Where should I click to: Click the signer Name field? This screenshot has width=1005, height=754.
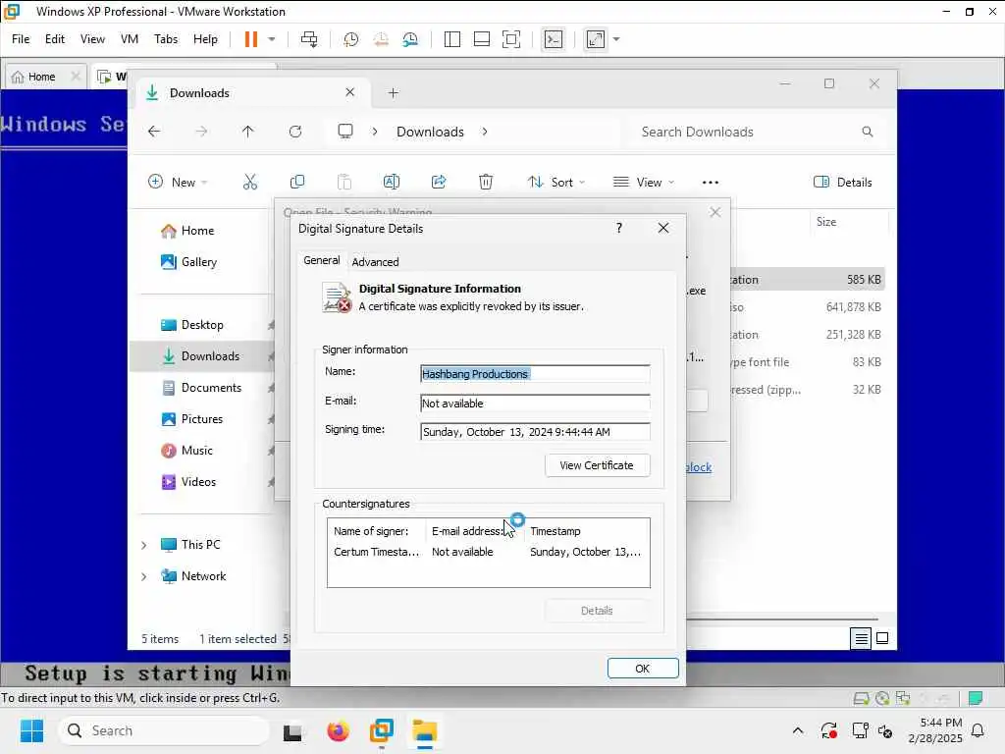[535, 374]
